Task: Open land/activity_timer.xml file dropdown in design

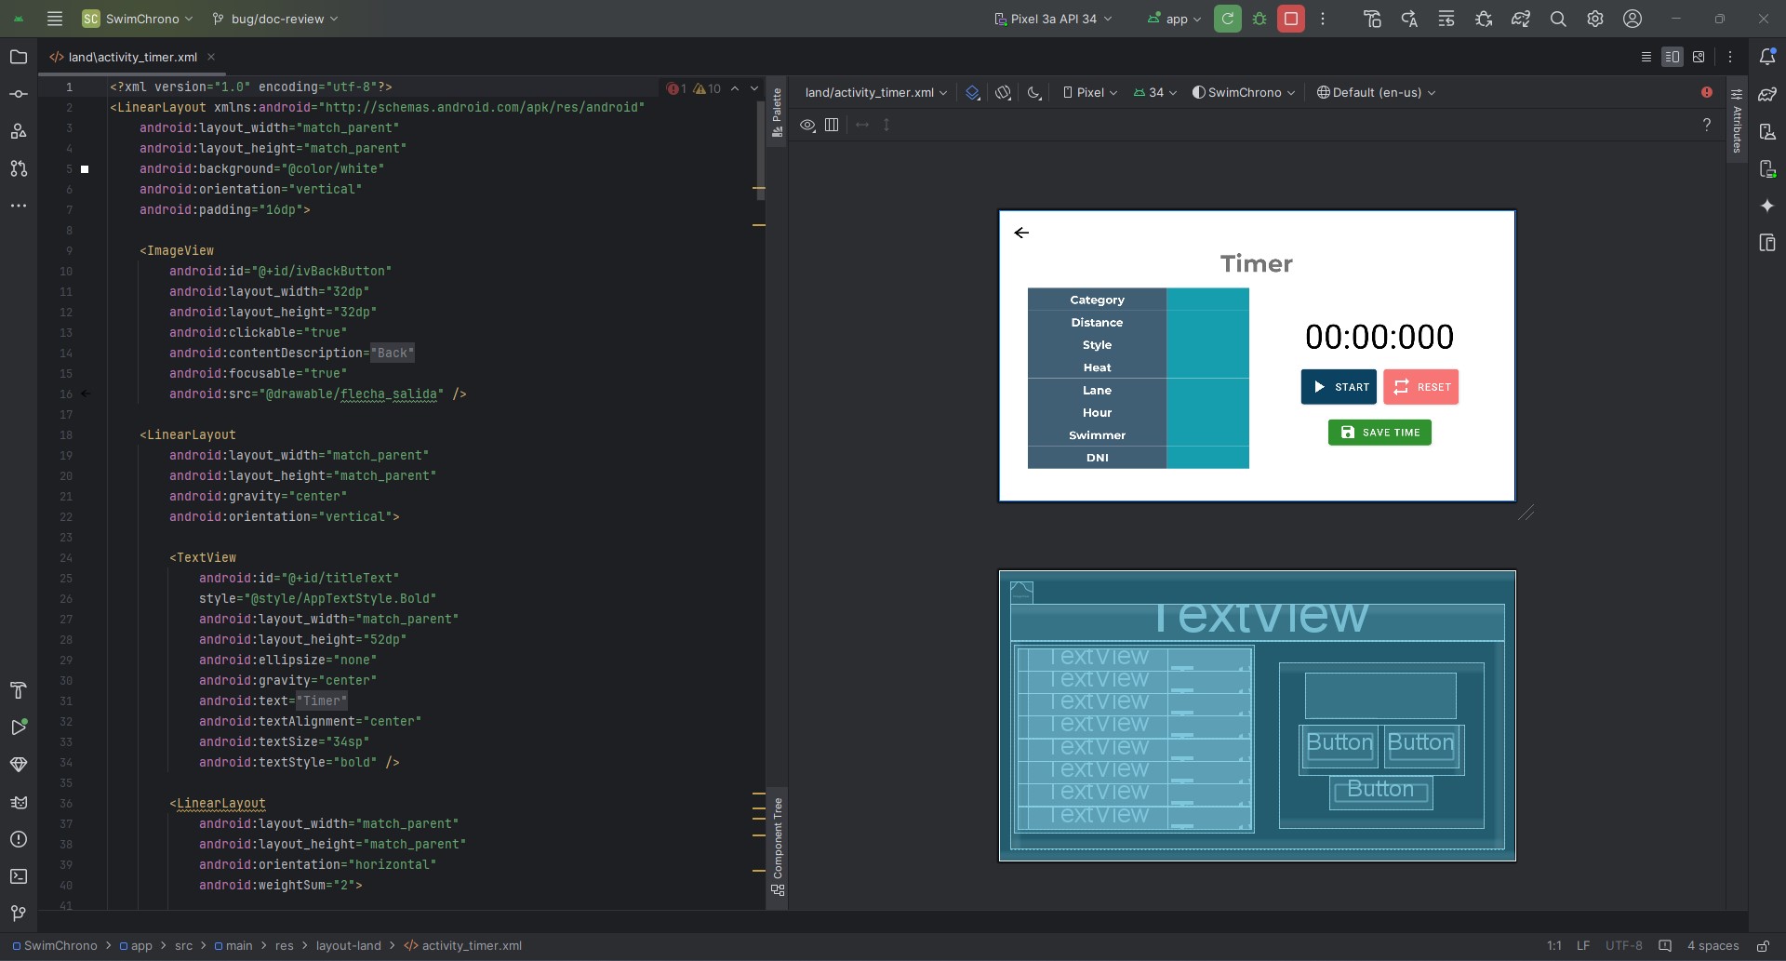Action: (x=876, y=92)
